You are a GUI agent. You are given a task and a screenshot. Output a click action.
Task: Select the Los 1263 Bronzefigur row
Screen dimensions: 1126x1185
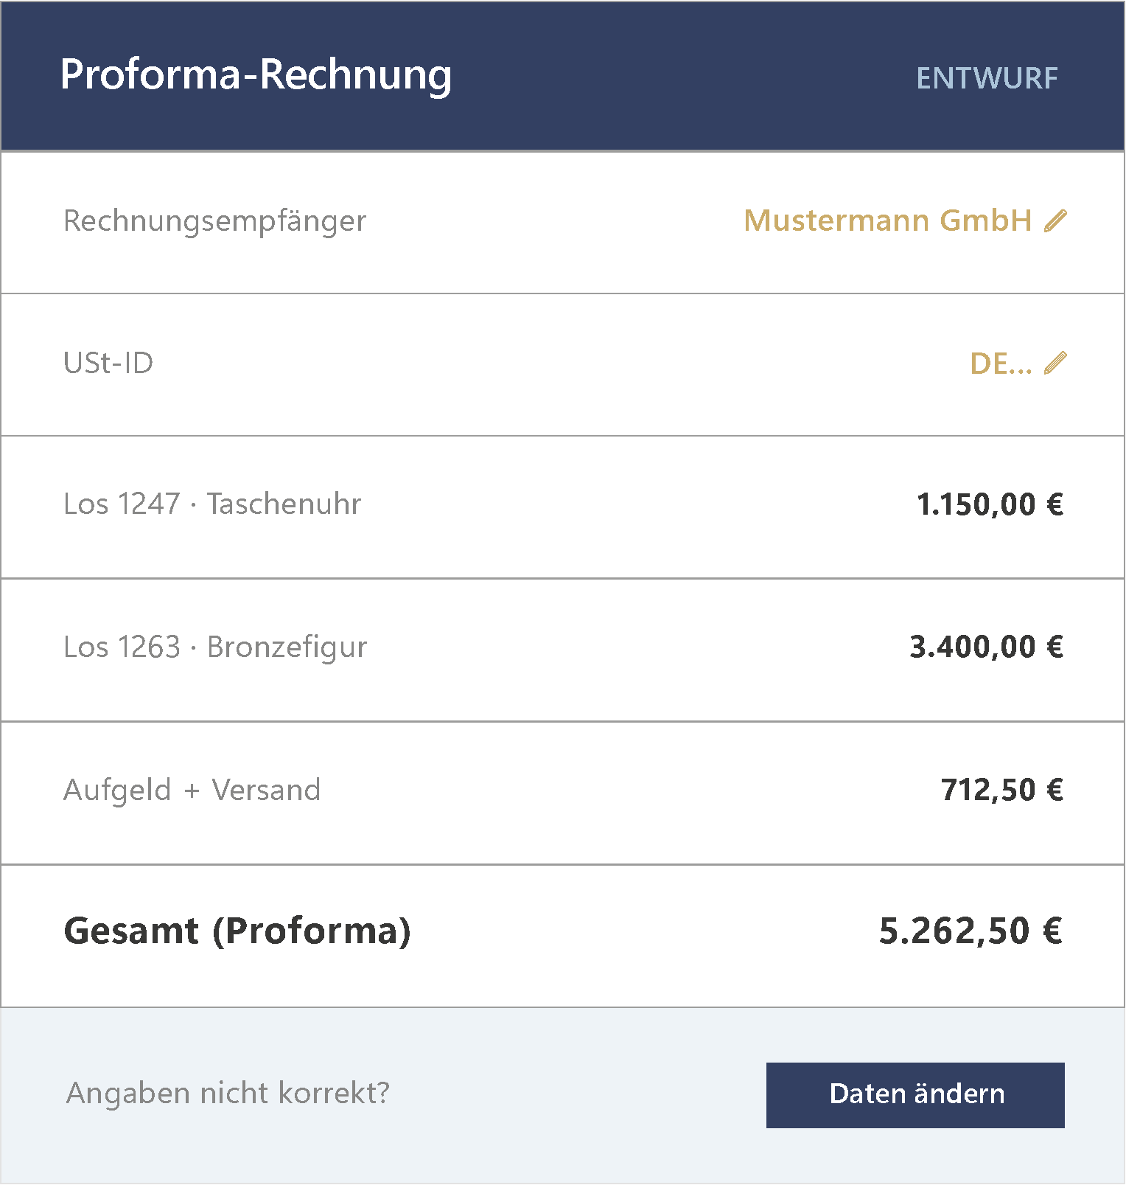[x=563, y=650]
